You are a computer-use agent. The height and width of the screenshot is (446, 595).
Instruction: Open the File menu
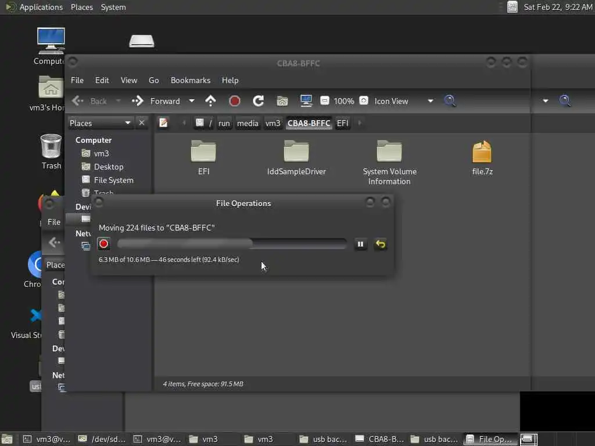coord(77,80)
